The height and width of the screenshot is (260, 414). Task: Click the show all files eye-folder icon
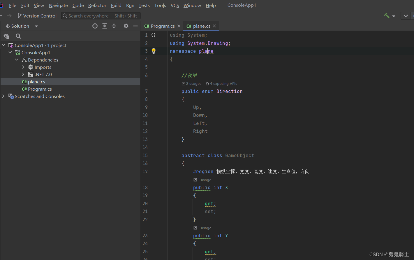click(6, 36)
